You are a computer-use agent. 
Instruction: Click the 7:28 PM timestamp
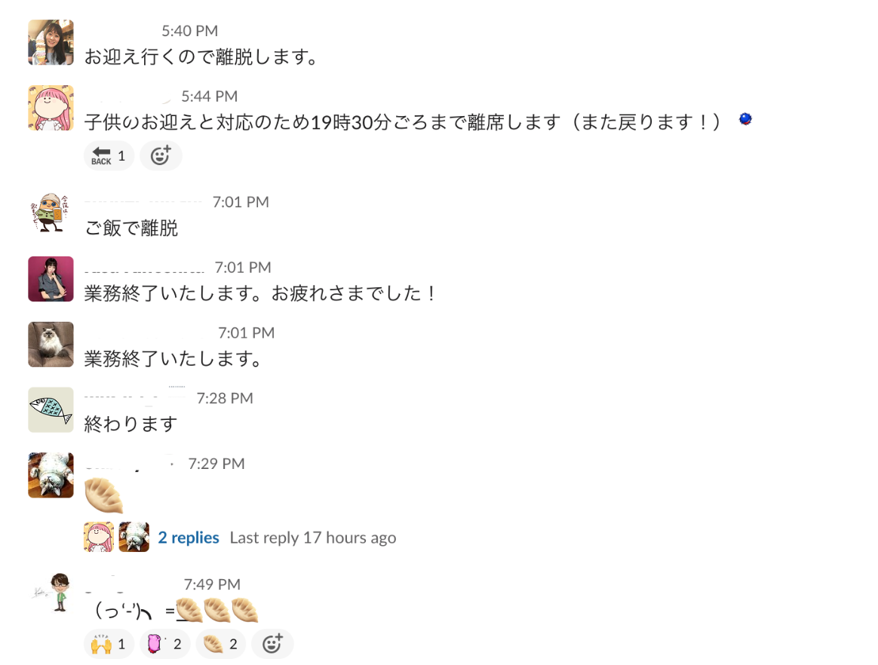225,398
